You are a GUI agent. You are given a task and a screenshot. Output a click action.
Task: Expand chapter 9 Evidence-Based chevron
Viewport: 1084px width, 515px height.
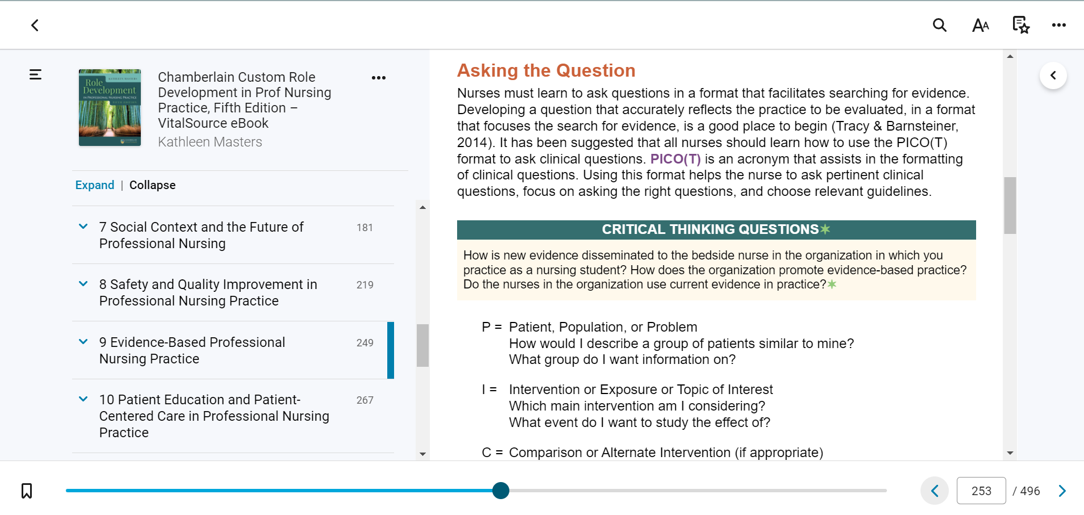click(83, 342)
